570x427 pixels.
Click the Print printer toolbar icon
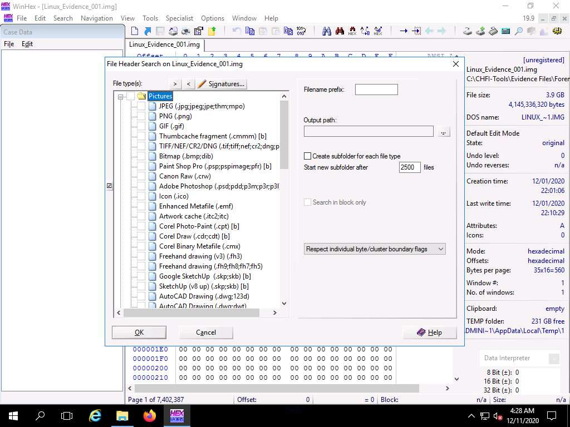pyautogui.click(x=186, y=31)
